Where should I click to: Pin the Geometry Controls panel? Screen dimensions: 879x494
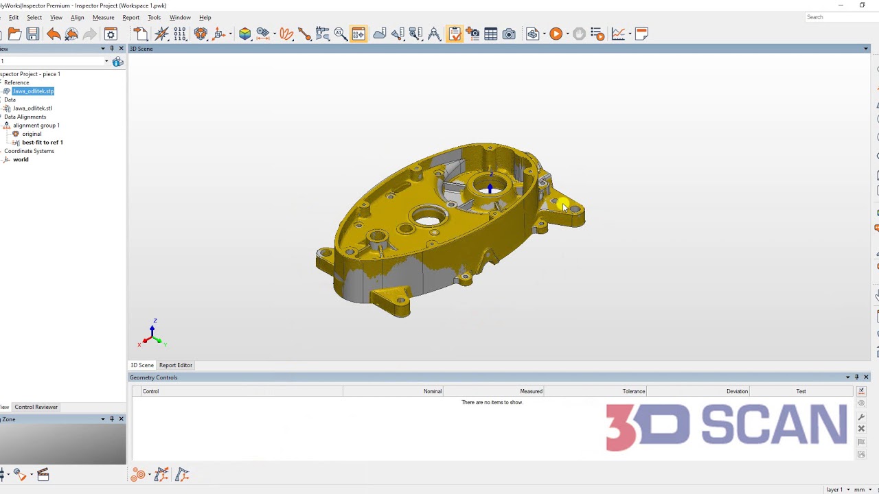pos(856,377)
